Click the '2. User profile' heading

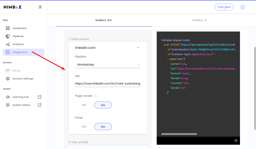tap(78, 142)
